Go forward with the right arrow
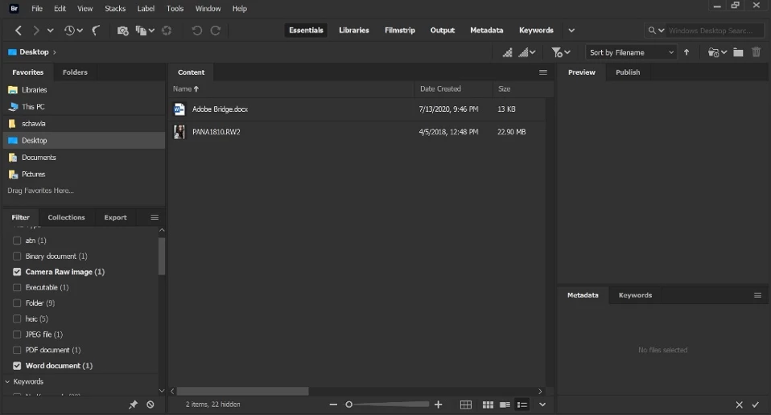This screenshot has width=771, height=415. pyautogui.click(x=36, y=31)
